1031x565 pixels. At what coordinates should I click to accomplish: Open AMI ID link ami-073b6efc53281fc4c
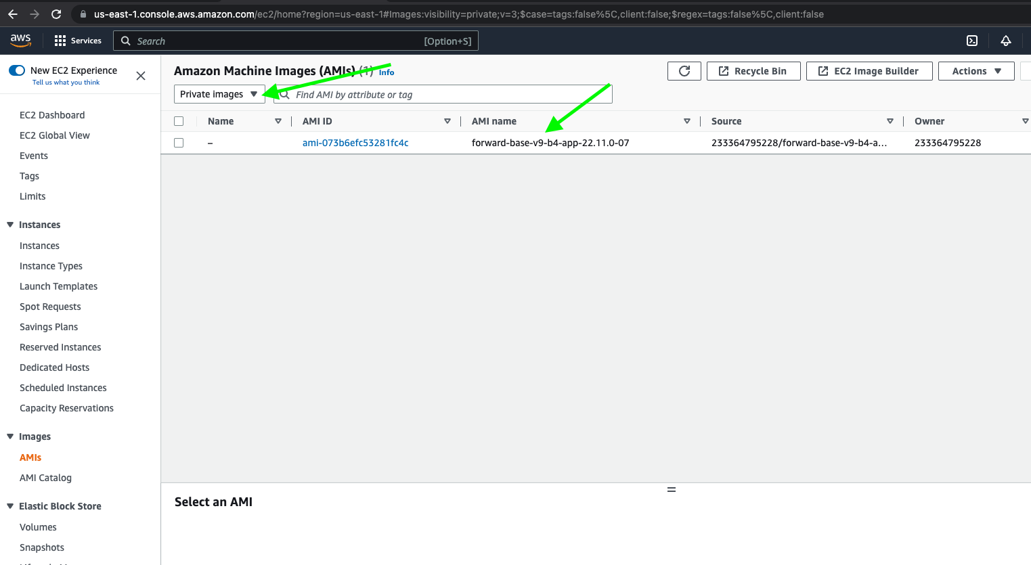point(355,143)
